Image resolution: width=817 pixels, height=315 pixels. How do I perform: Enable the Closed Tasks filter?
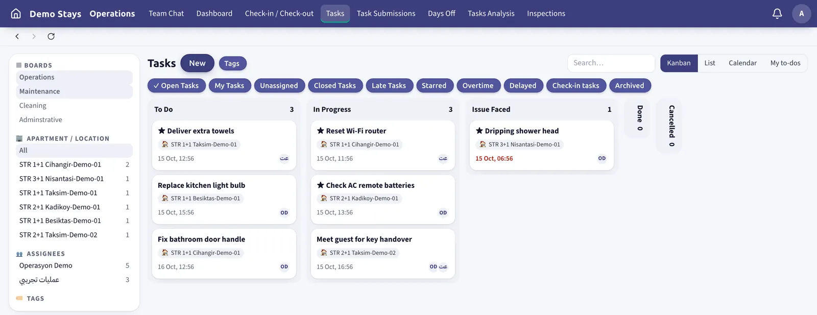(335, 86)
